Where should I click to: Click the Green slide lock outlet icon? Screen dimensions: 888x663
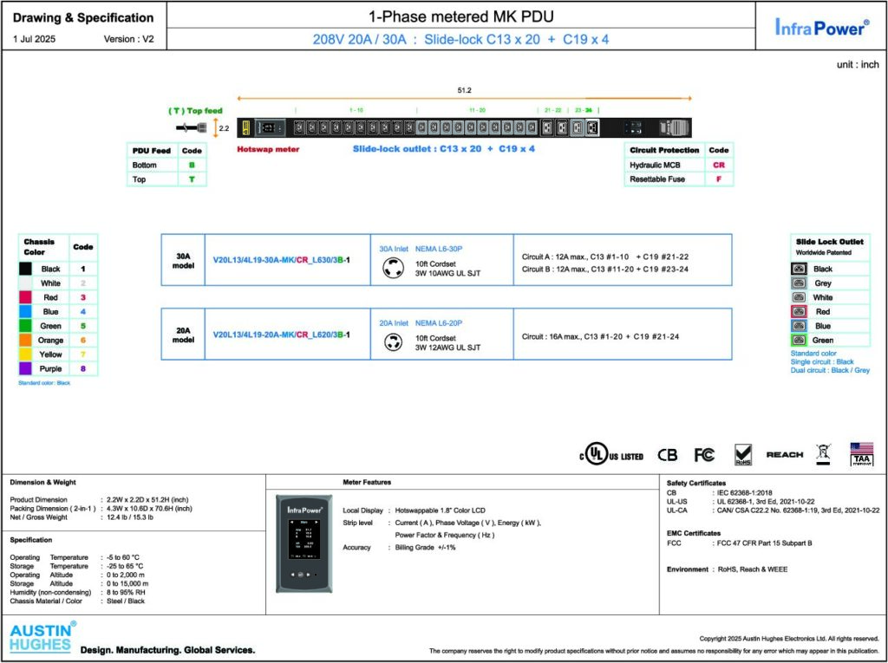799,340
